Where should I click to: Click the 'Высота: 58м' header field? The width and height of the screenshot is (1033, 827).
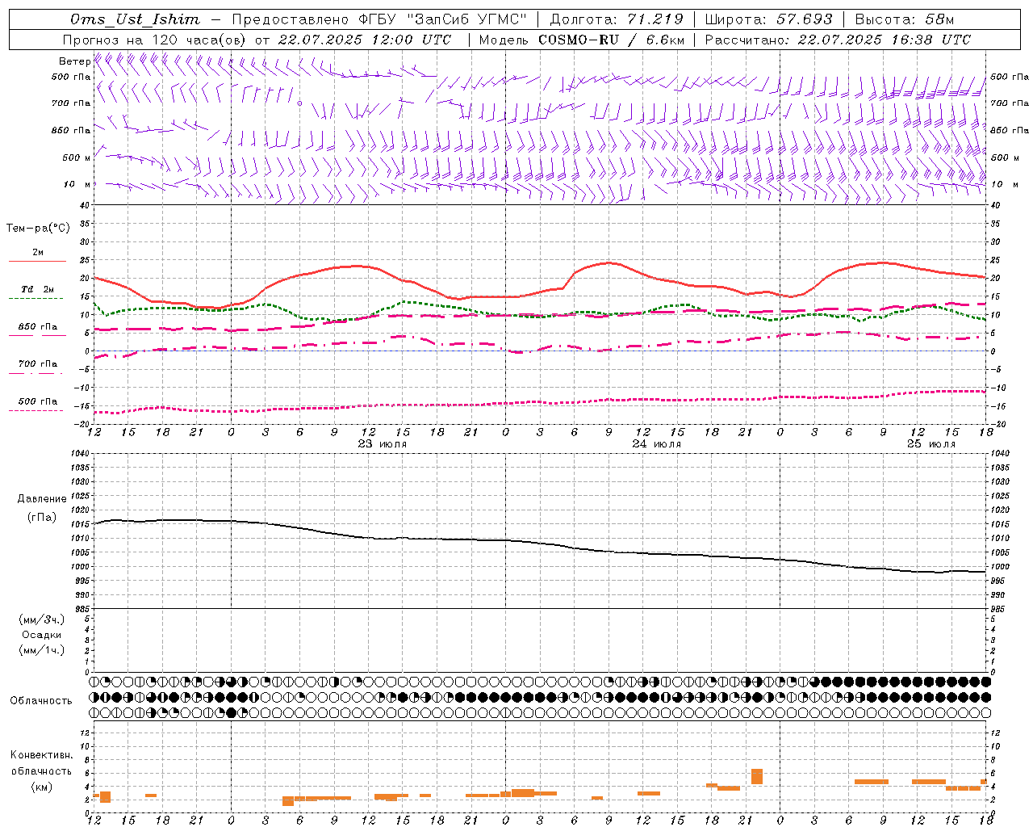pyautogui.click(x=904, y=19)
